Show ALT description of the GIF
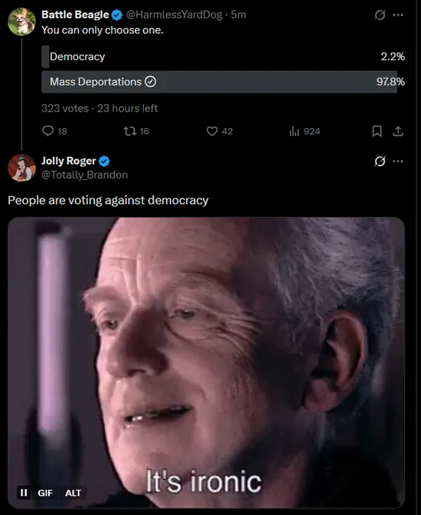421x515 pixels. [73, 493]
